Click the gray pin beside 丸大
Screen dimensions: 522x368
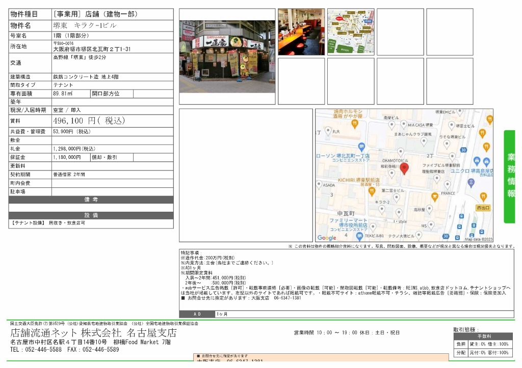click(x=328, y=131)
